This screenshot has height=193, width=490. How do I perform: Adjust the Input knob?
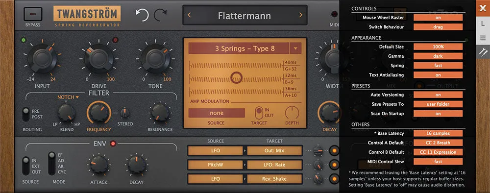click(42, 58)
